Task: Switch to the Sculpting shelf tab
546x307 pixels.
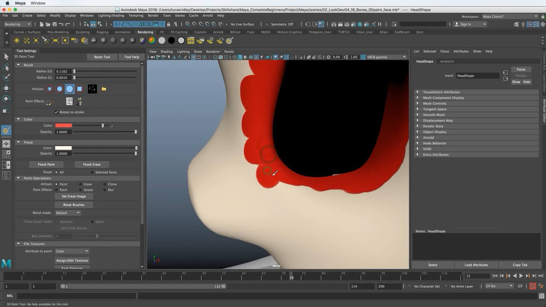Action: click(x=82, y=32)
